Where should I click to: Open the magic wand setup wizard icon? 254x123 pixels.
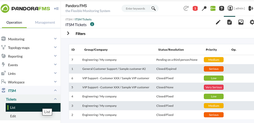204,9
